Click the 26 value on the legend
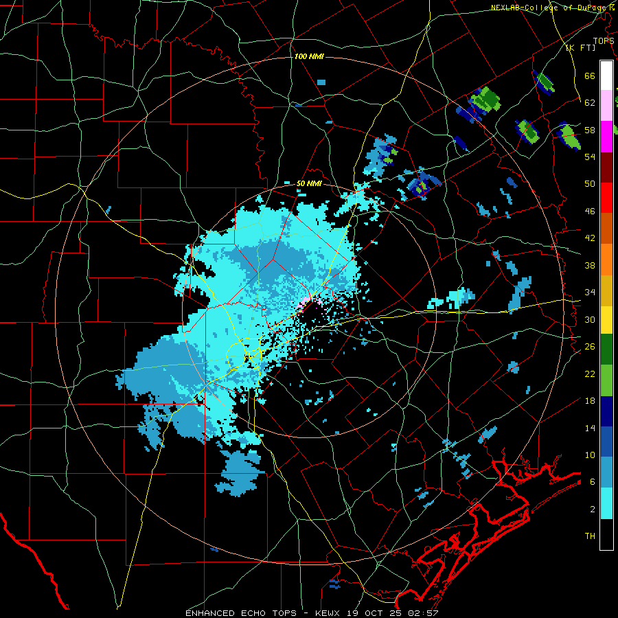This screenshot has height=618, width=618. click(590, 347)
